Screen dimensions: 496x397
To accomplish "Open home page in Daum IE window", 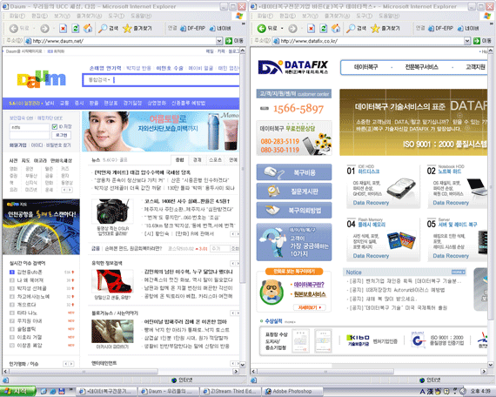I will point(88,29).
